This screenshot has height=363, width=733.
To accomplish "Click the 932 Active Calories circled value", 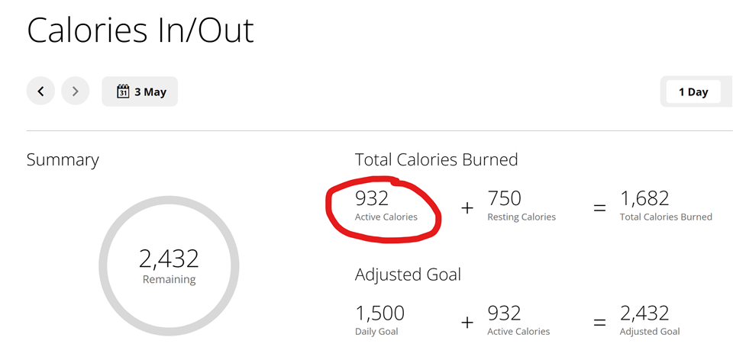I will point(386,205).
